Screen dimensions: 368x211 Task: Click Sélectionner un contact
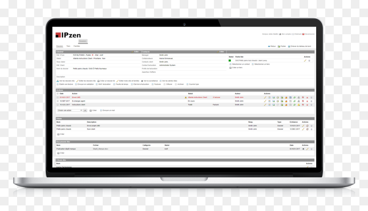240,64
